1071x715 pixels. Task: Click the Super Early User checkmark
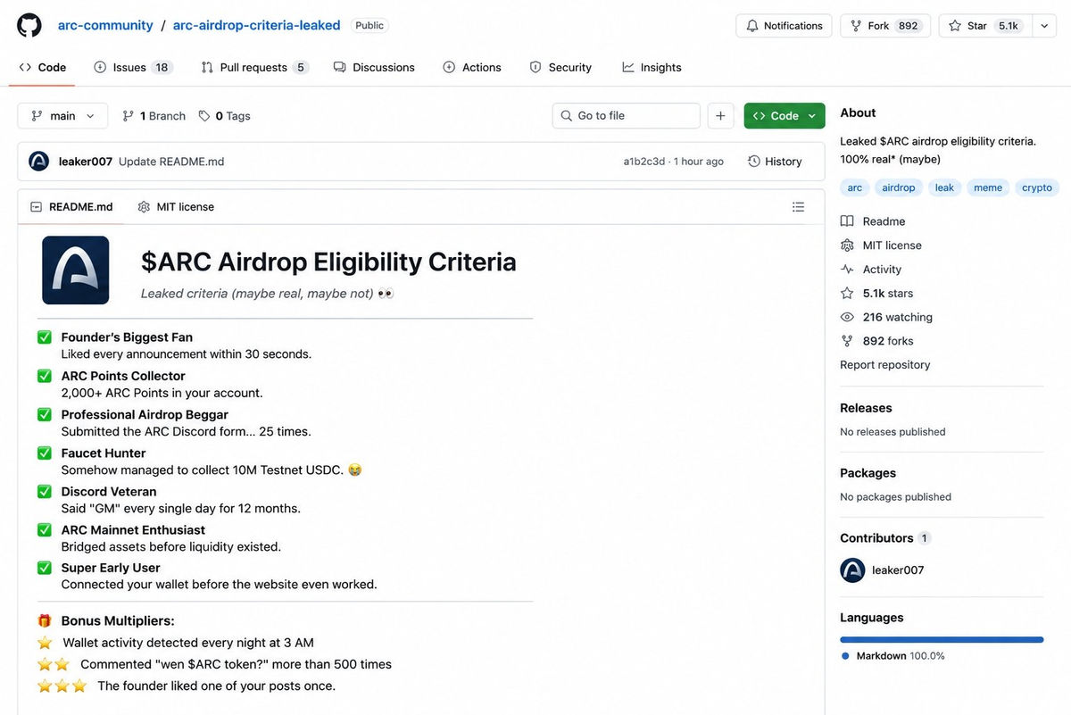click(45, 568)
